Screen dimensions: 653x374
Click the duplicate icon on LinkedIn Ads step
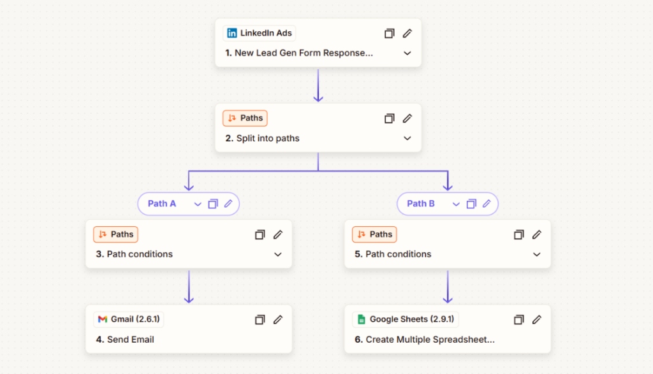tap(390, 33)
